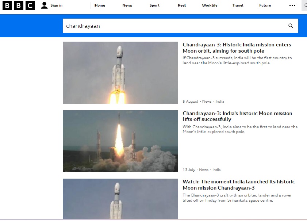This screenshot has height=221, width=307.
Task: Go to the Home nav item
Action: pos(100,5)
